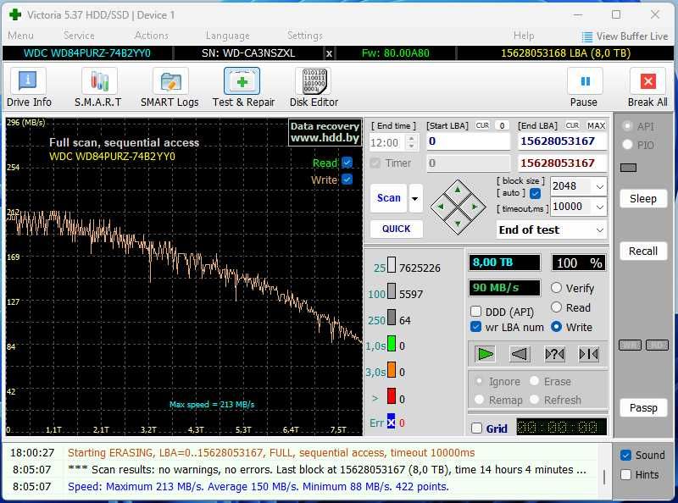
Task: Click the 0 button beside Start LBA
Action: [x=502, y=125]
